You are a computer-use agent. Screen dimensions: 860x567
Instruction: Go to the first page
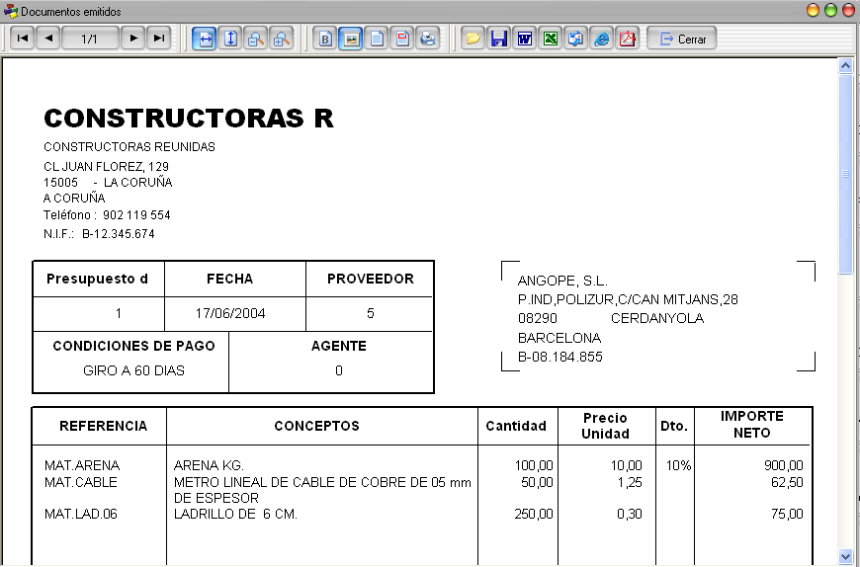(x=23, y=39)
